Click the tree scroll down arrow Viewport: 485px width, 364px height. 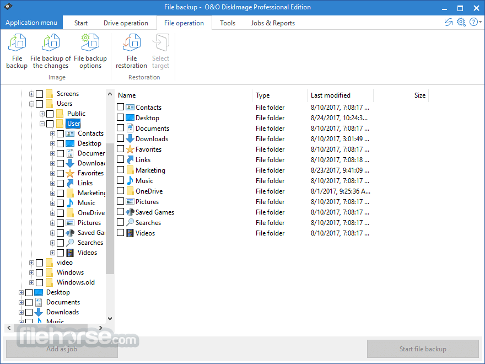110,319
